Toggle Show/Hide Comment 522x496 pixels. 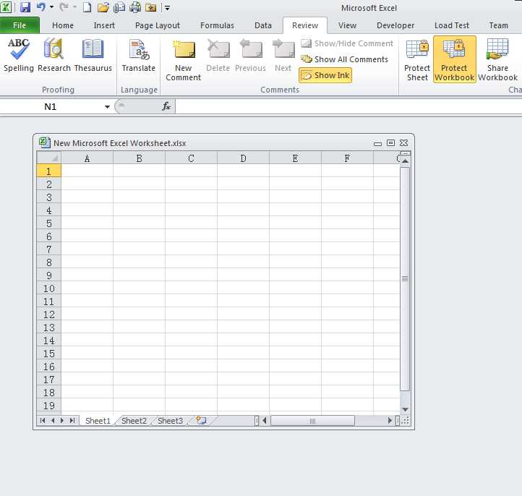pos(347,43)
